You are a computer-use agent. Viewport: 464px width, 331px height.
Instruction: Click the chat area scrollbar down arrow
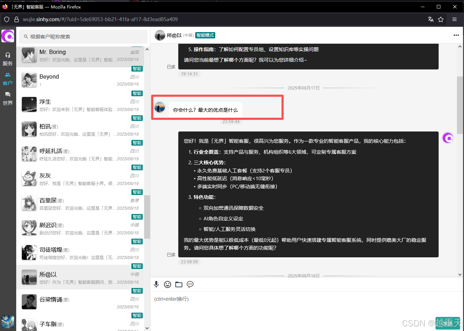click(460, 275)
